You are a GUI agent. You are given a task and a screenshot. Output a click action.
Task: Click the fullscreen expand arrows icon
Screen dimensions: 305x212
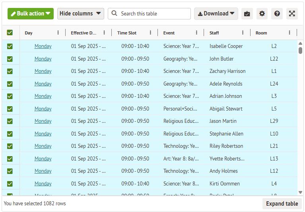pos(292,13)
